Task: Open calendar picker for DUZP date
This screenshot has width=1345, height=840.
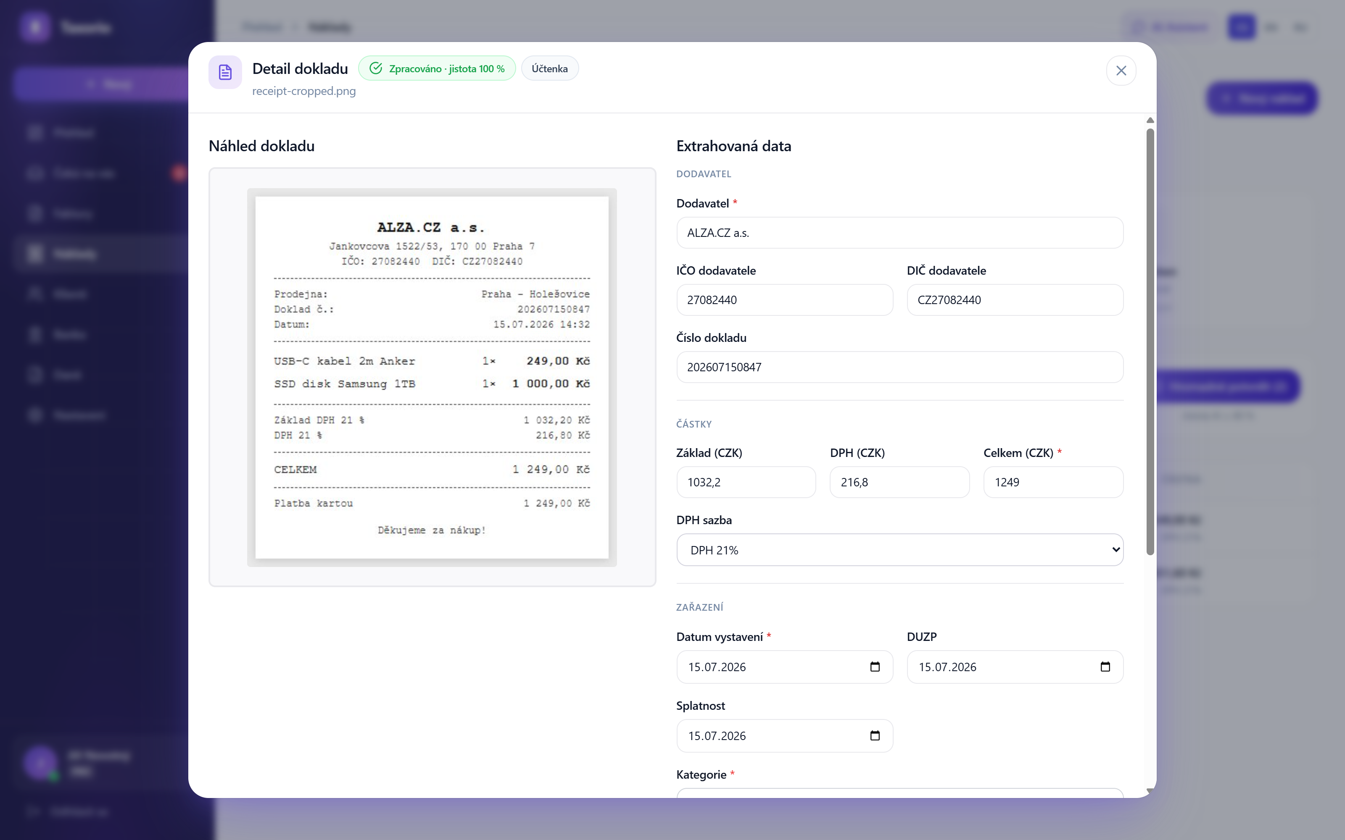Action: point(1105,667)
